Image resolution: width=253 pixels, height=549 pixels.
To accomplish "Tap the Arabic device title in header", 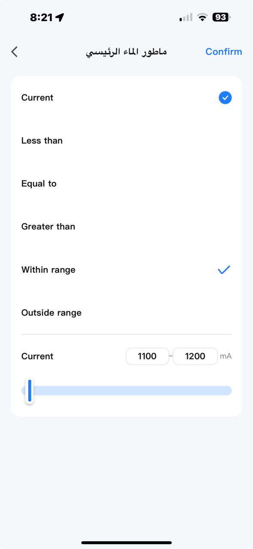I will [x=126, y=52].
